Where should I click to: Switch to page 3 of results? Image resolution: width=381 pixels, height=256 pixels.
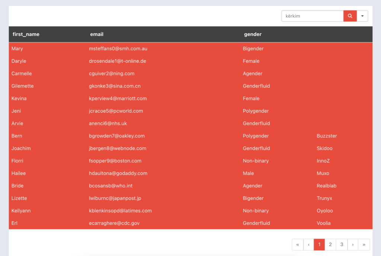[342, 244]
